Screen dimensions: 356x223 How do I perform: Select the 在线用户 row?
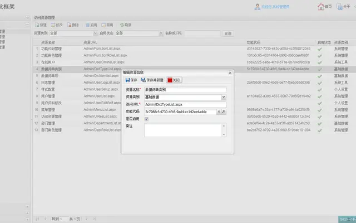click(x=194, y=62)
